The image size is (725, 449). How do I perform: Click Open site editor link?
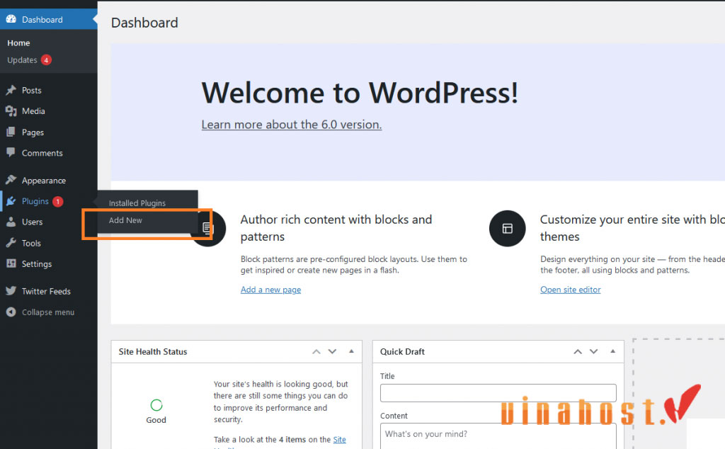click(571, 290)
